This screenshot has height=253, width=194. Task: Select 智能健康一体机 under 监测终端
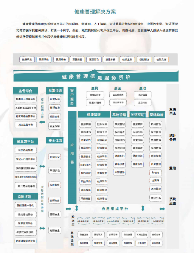coord(25,206)
